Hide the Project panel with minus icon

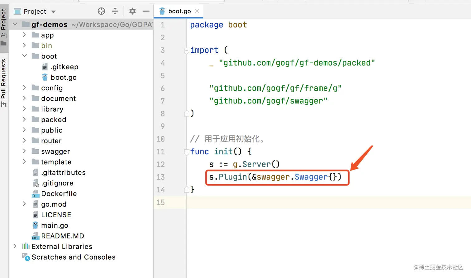coord(146,12)
